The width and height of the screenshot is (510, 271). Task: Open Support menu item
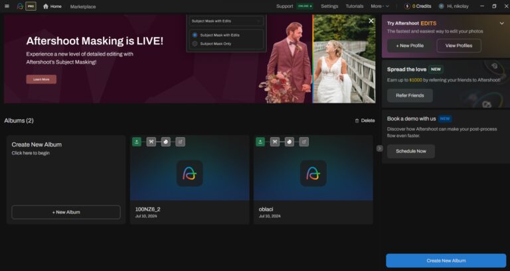(285, 6)
